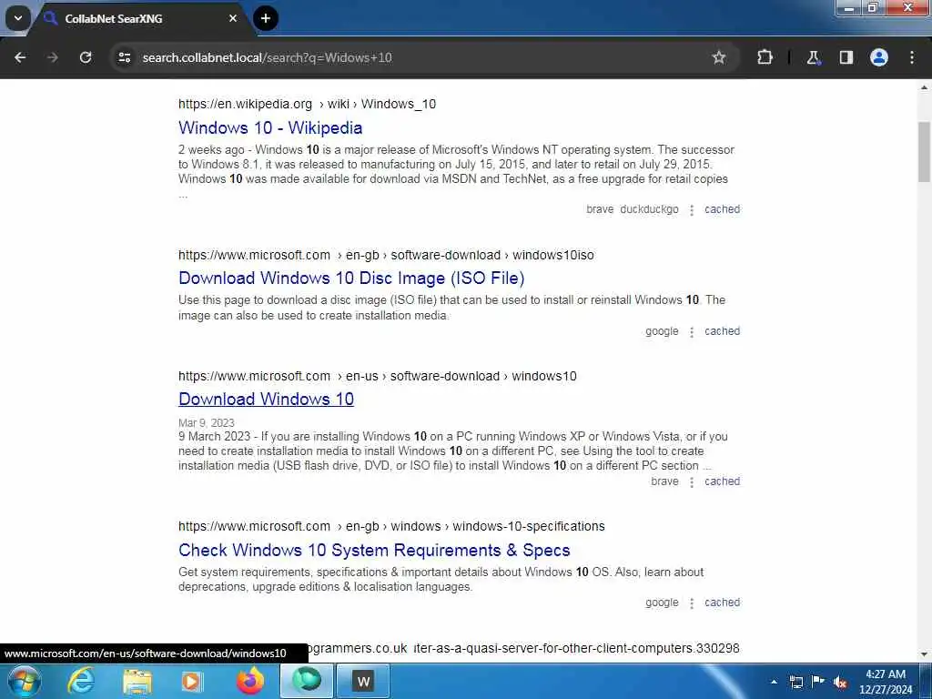Switch to the W application on taskbar

point(364,681)
